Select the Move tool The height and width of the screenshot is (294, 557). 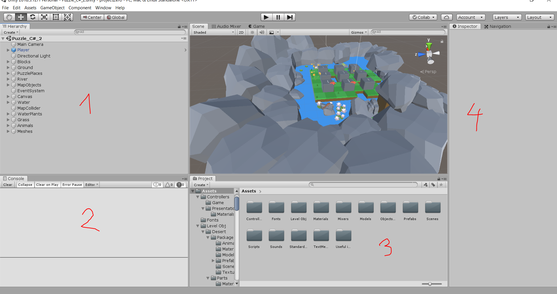coord(21,17)
